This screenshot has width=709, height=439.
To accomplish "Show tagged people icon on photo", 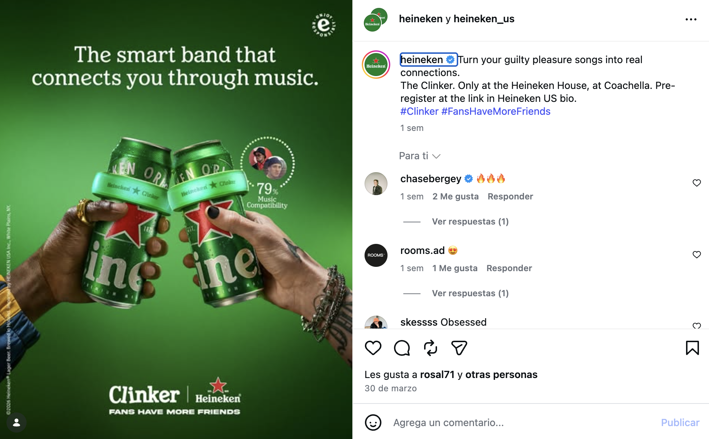I will [x=17, y=423].
